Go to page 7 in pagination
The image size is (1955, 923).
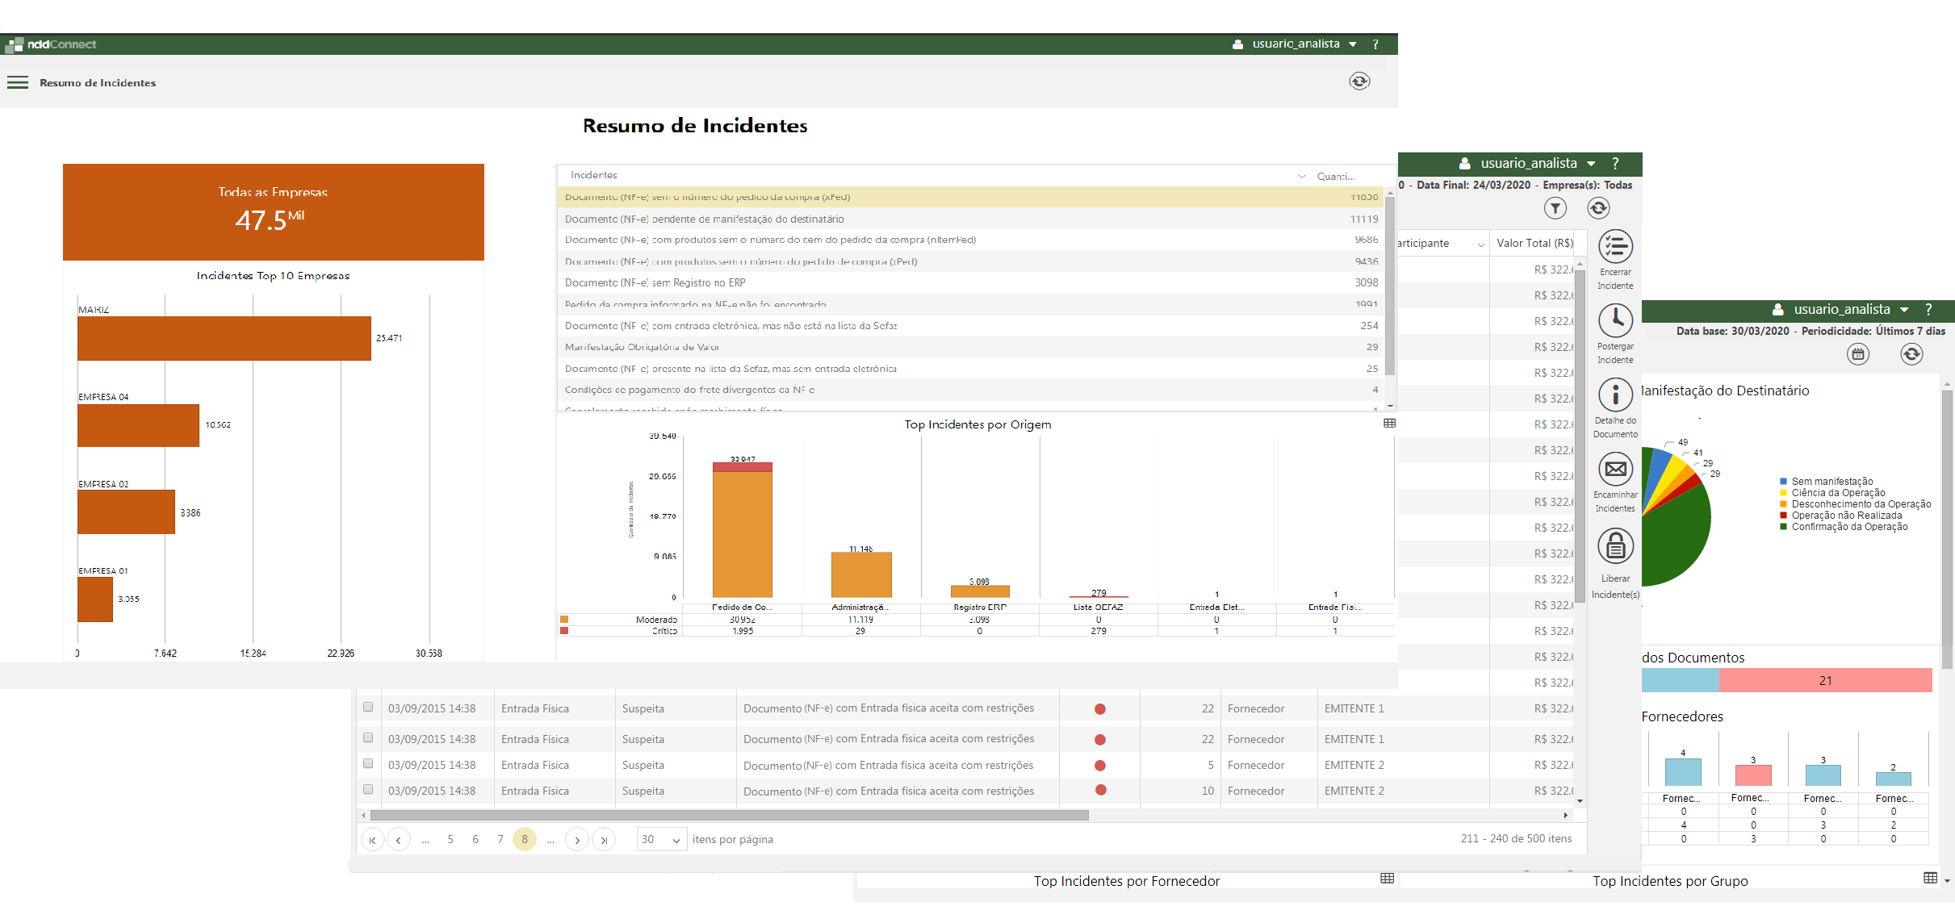click(500, 840)
